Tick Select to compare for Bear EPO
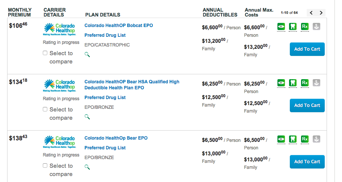Image resolution: width=342 pixels, height=182 pixels. pyautogui.click(x=45, y=165)
